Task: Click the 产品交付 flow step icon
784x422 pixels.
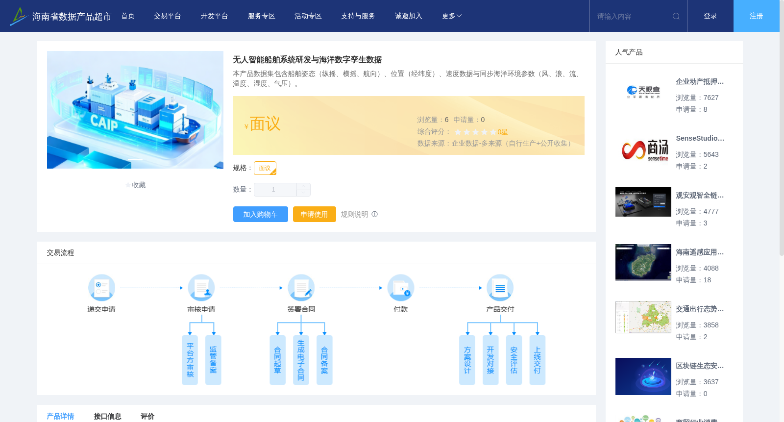Action: pyautogui.click(x=500, y=287)
